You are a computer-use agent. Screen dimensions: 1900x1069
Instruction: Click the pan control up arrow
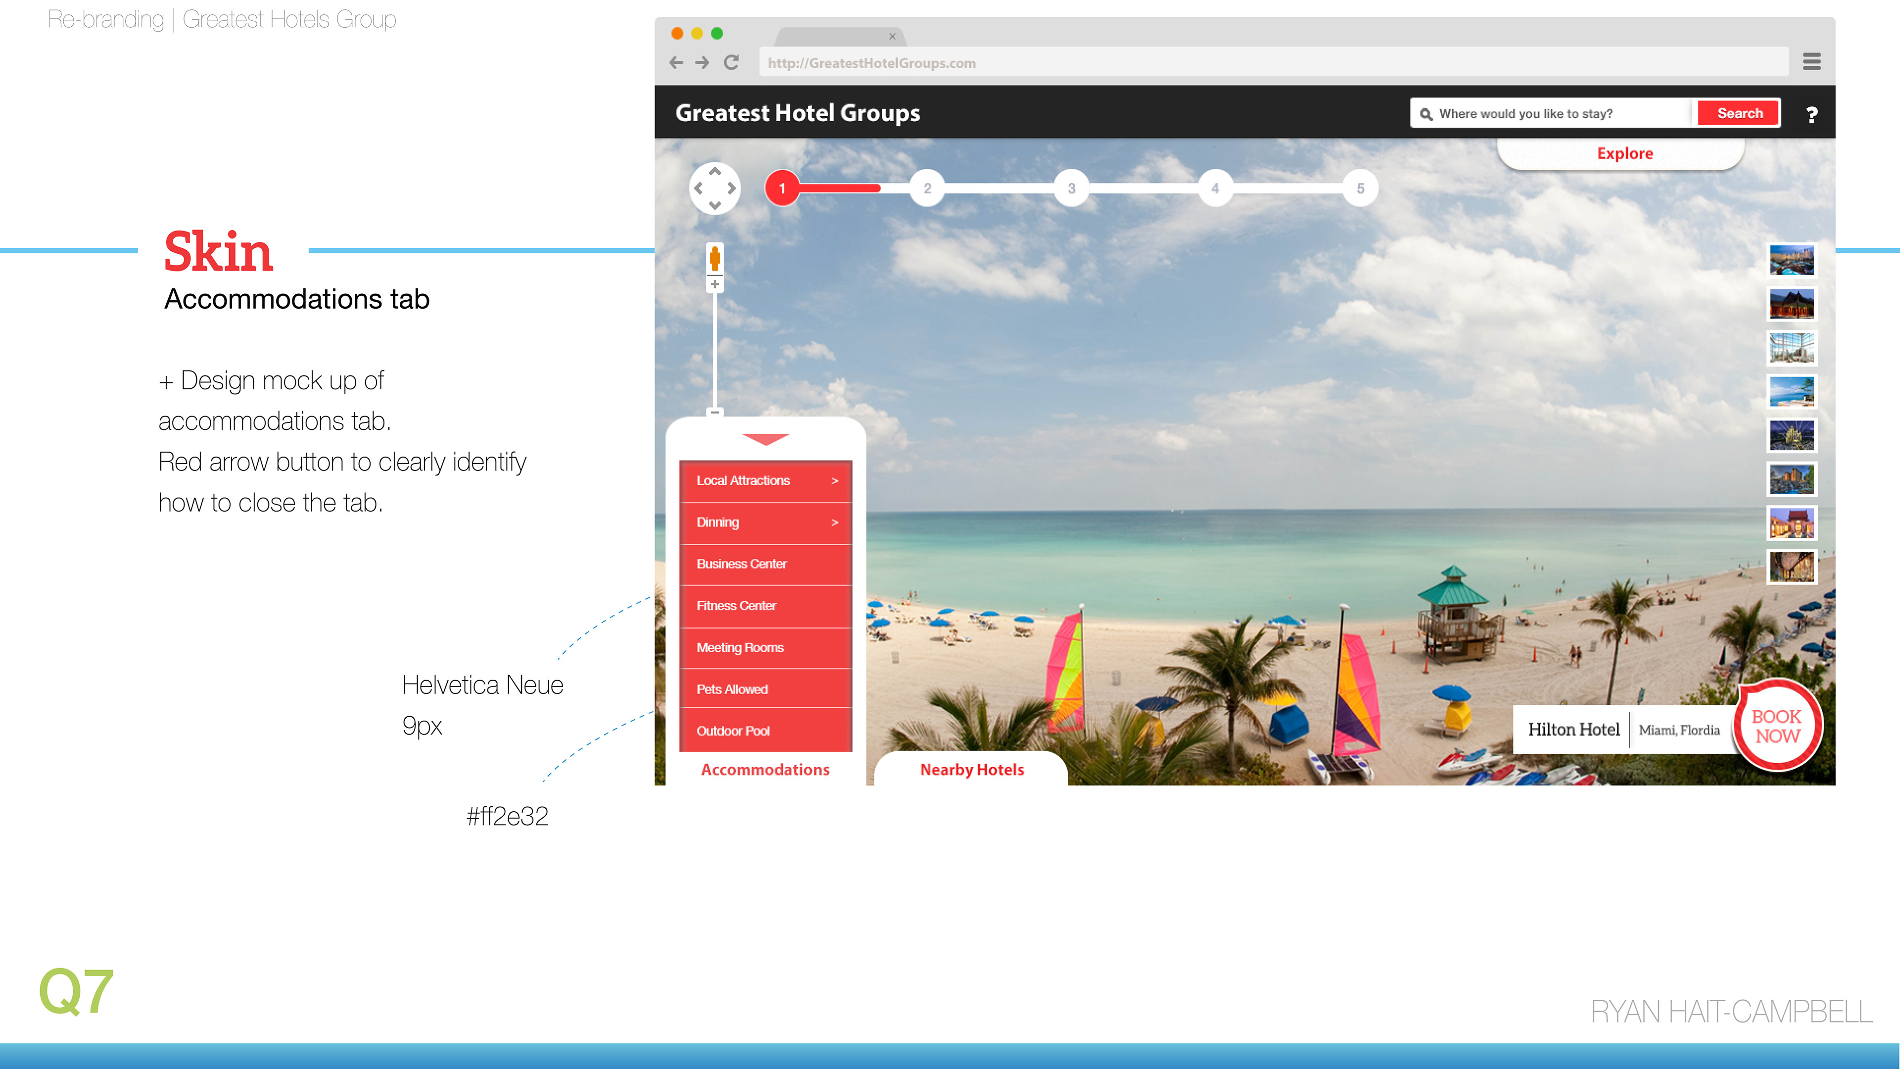coord(714,172)
